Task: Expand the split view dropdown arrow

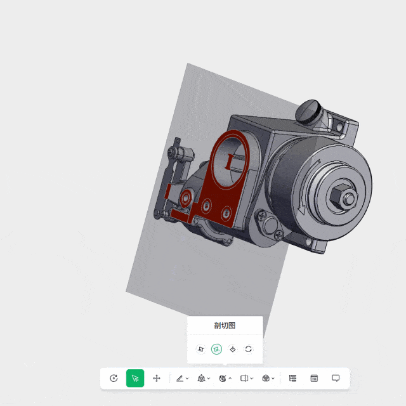Action: click(252, 379)
